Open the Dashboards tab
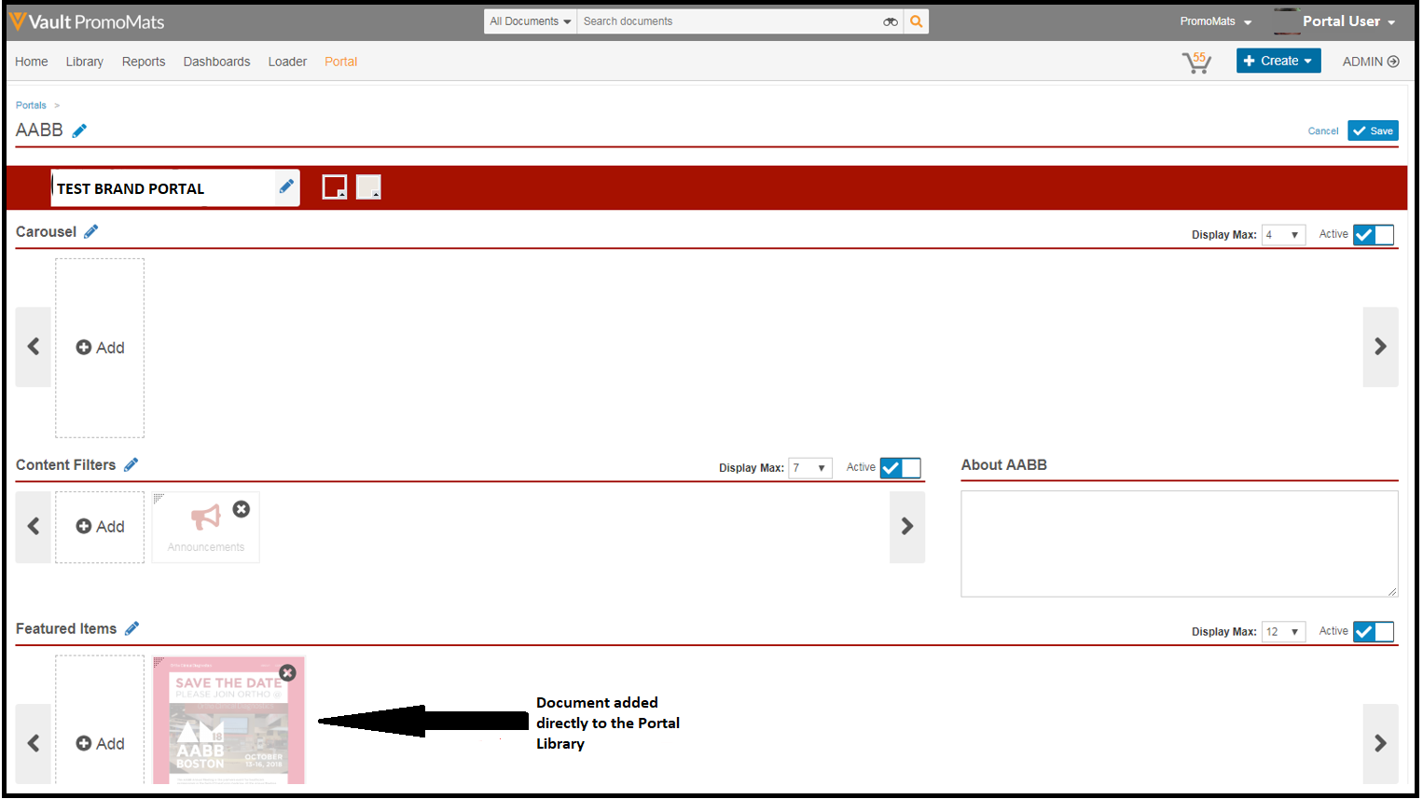This screenshot has width=1423, height=799. pos(216,62)
